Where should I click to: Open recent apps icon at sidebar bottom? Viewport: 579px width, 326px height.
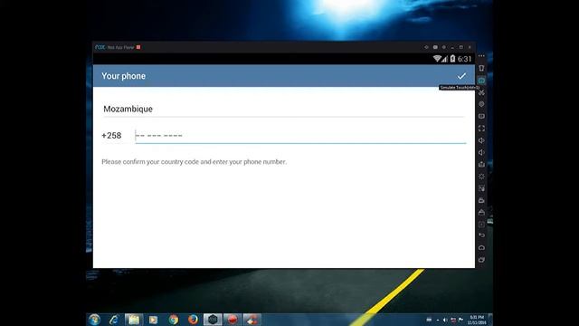tap(481, 260)
